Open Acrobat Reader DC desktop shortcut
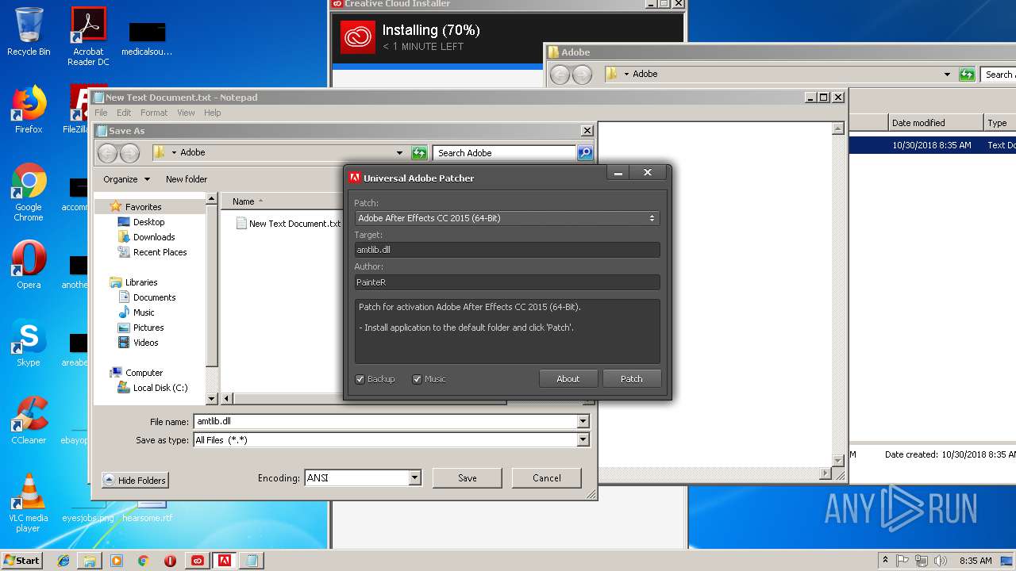 tap(88, 36)
